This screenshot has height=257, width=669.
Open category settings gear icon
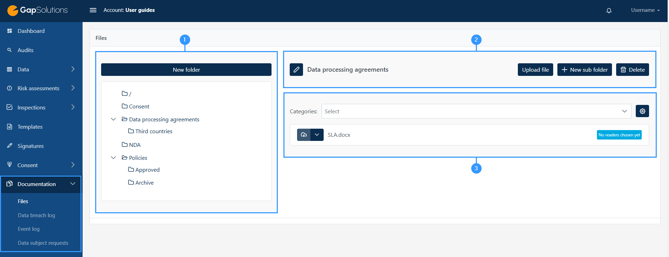pyautogui.click(x=642, y=111)
